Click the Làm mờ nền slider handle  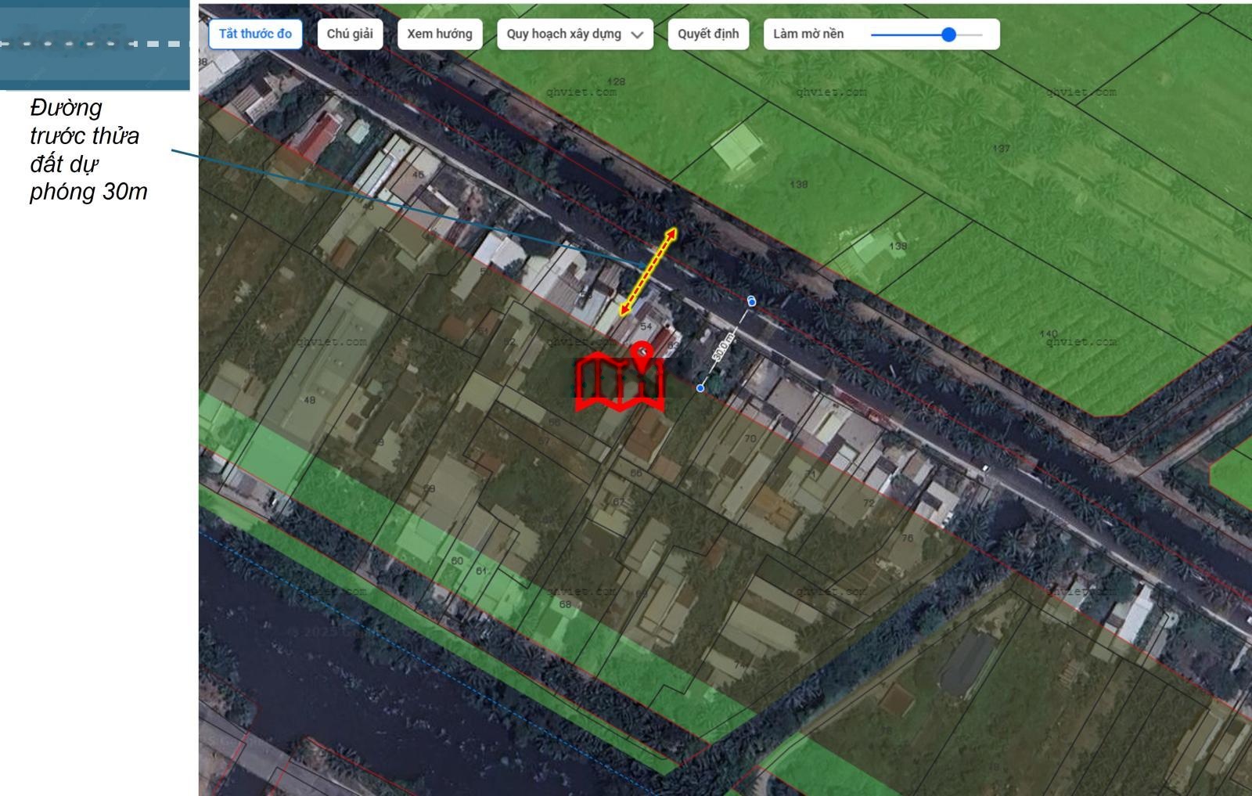point(948,34)
